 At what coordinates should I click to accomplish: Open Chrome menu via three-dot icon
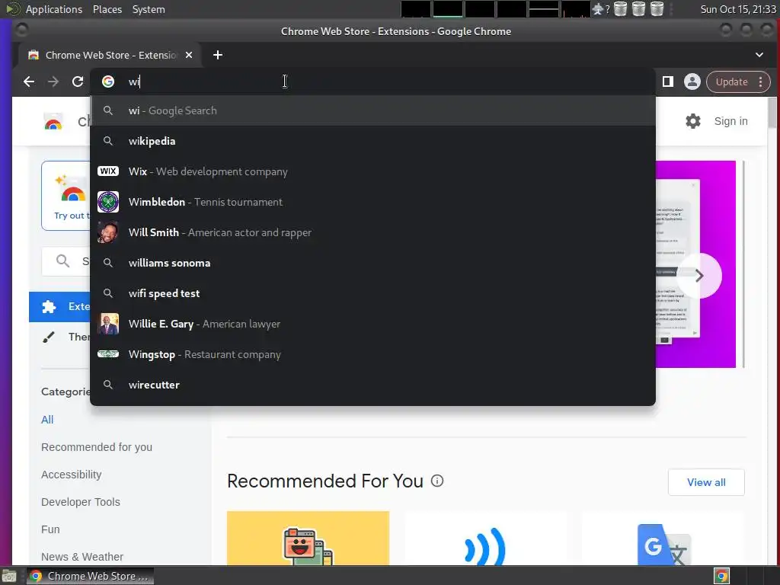click(761, 82)
